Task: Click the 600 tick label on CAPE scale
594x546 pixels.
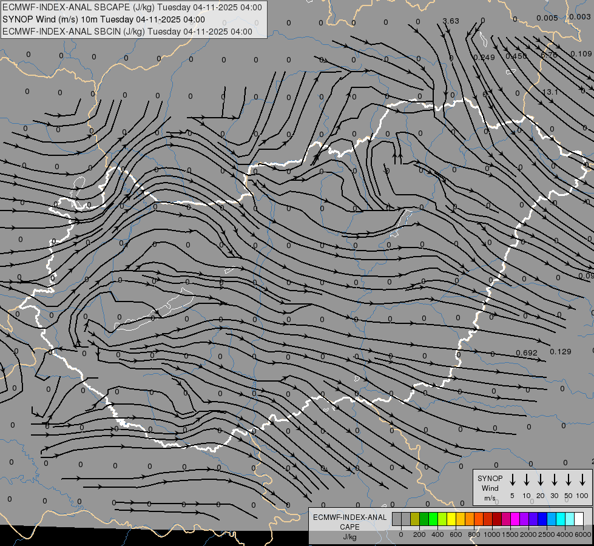Action: [x=456, y=534]
